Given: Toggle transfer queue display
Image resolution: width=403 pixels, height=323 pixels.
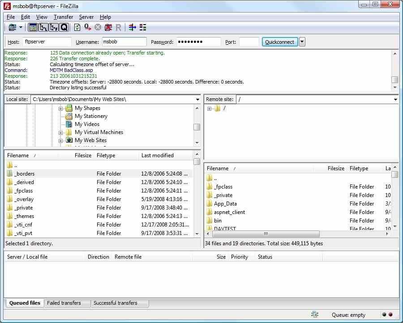Looking at the screenshot, I should tap(64, 27).
